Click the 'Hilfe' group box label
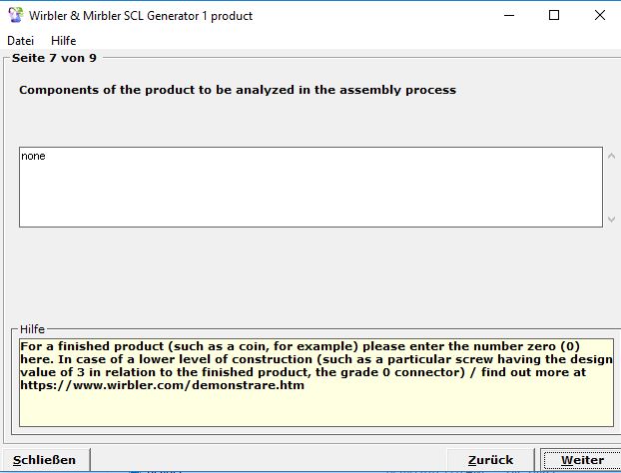This screenshot has height=473, width=621. [33, 329]
